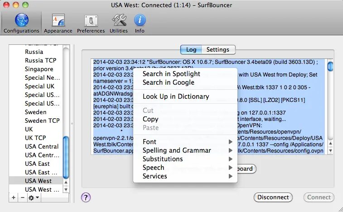343x212 pixels.
Task: Select Sweden TCP configuration
Action: [x=36, y=120]
